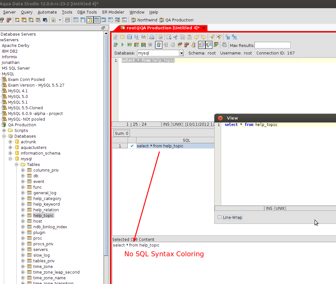Expand the Scripts folder node
336x284 pixels.
[4, 130]
